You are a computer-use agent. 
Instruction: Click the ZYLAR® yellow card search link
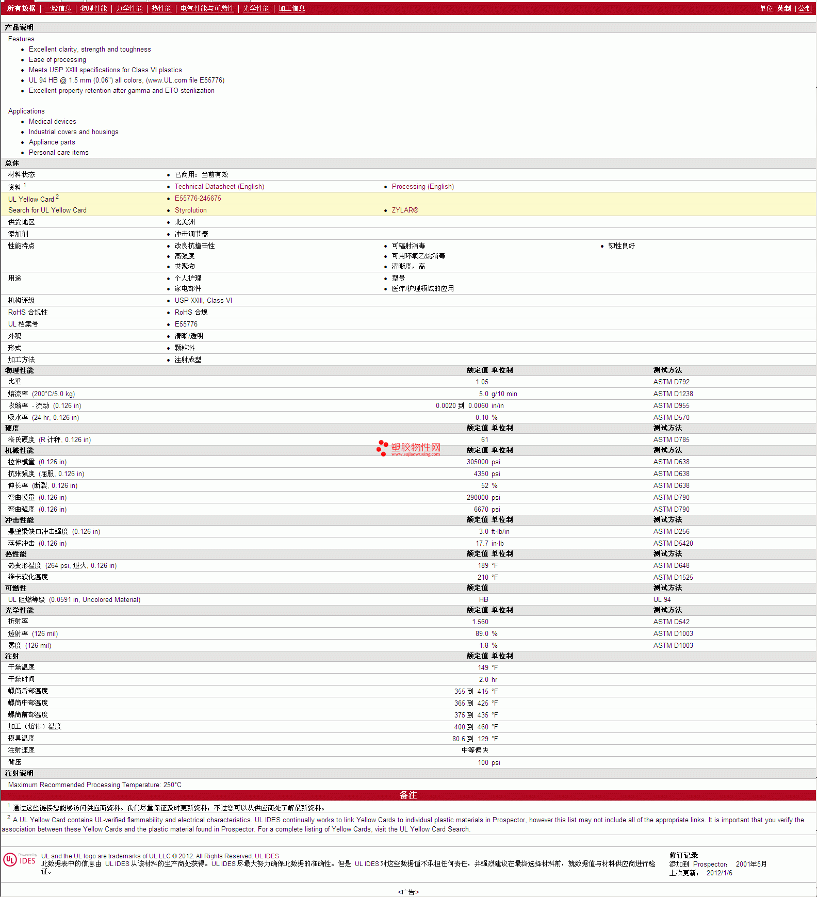[405, 210]
